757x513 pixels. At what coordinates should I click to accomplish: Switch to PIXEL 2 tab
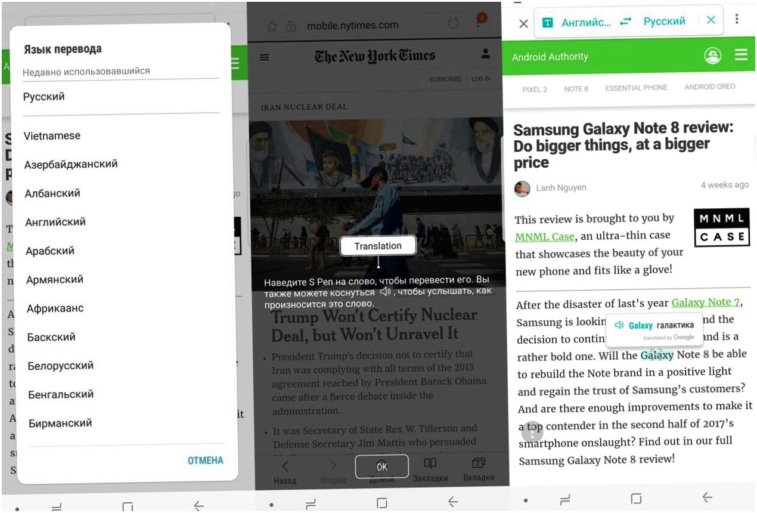pyautogui.click(x=535, y=89)
